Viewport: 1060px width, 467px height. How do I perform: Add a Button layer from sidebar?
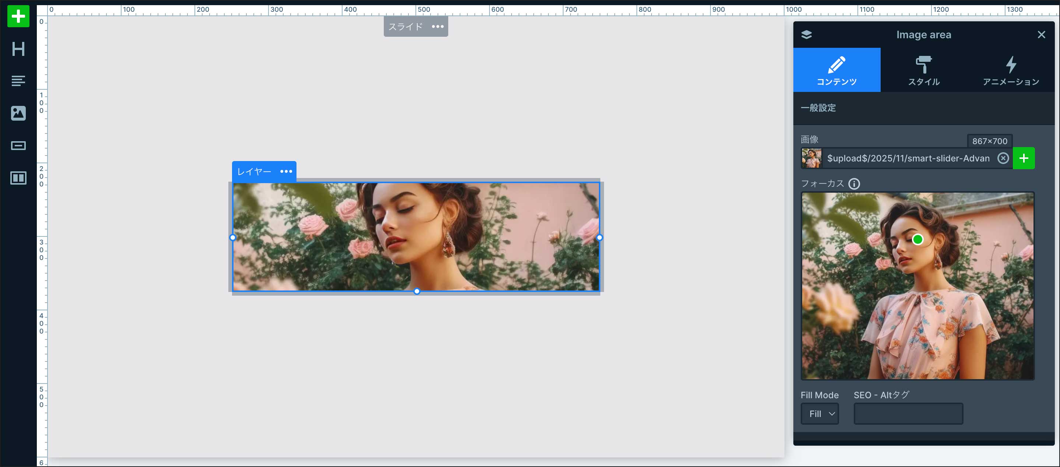[x=18, y=145]
